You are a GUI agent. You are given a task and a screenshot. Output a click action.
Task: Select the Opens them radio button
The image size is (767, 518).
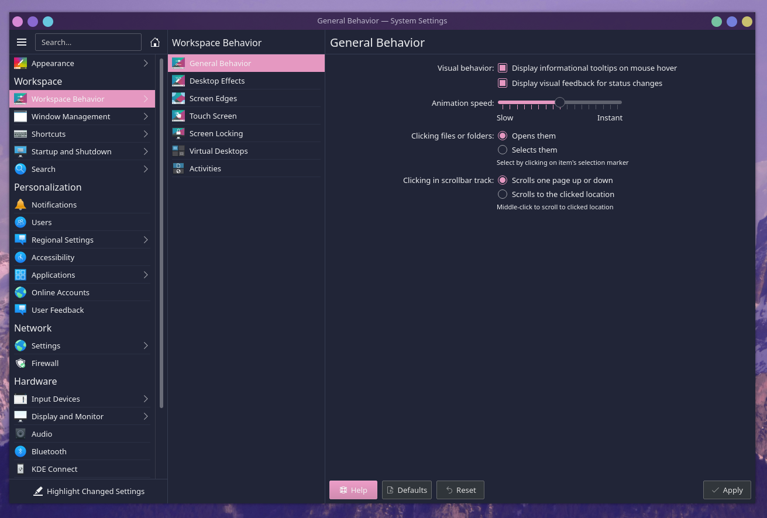coord(503,136)
